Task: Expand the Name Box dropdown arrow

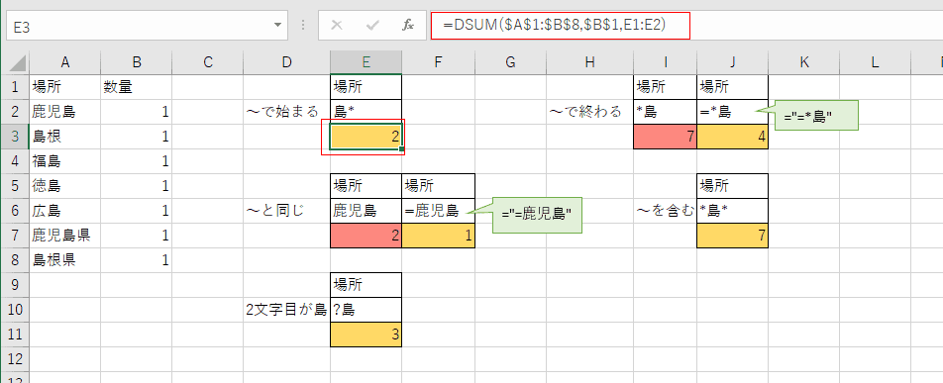Action: click(x=277, y=26)
